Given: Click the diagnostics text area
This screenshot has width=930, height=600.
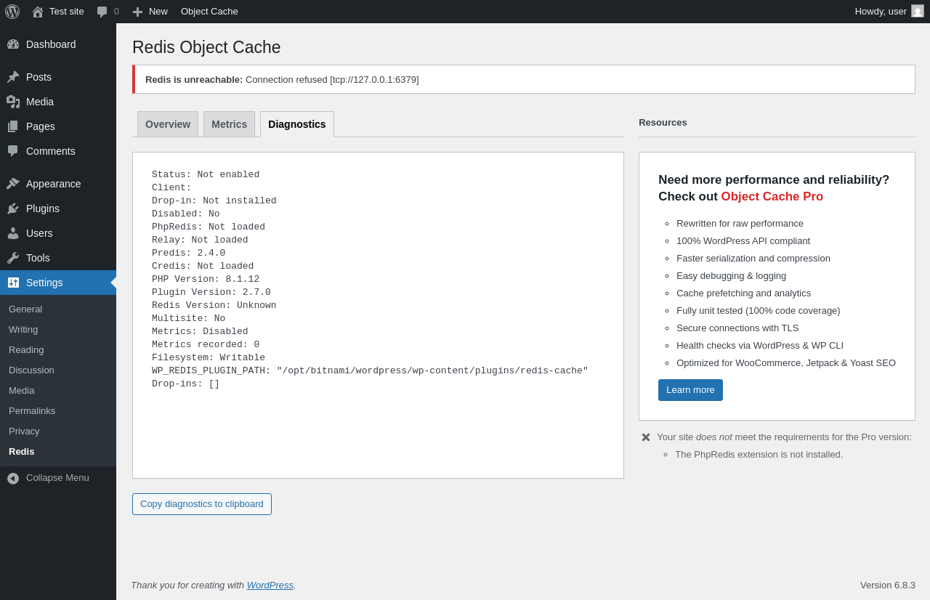Looking at the screenshot, I should [x=378, y=315].
